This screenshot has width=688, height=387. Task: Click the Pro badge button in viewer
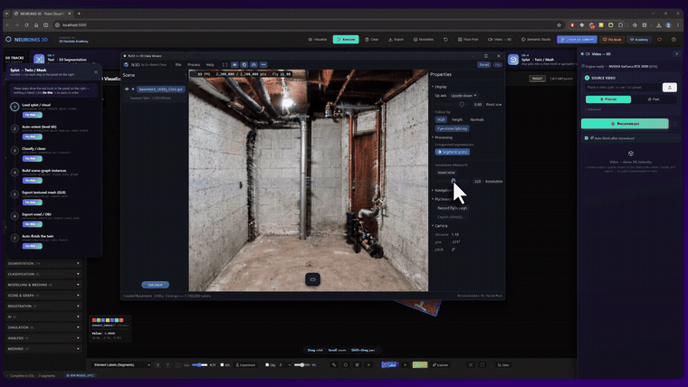click(x=498, y=65)
